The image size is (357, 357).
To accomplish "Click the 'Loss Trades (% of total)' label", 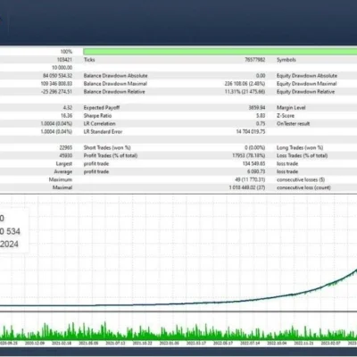I will 302,156.
